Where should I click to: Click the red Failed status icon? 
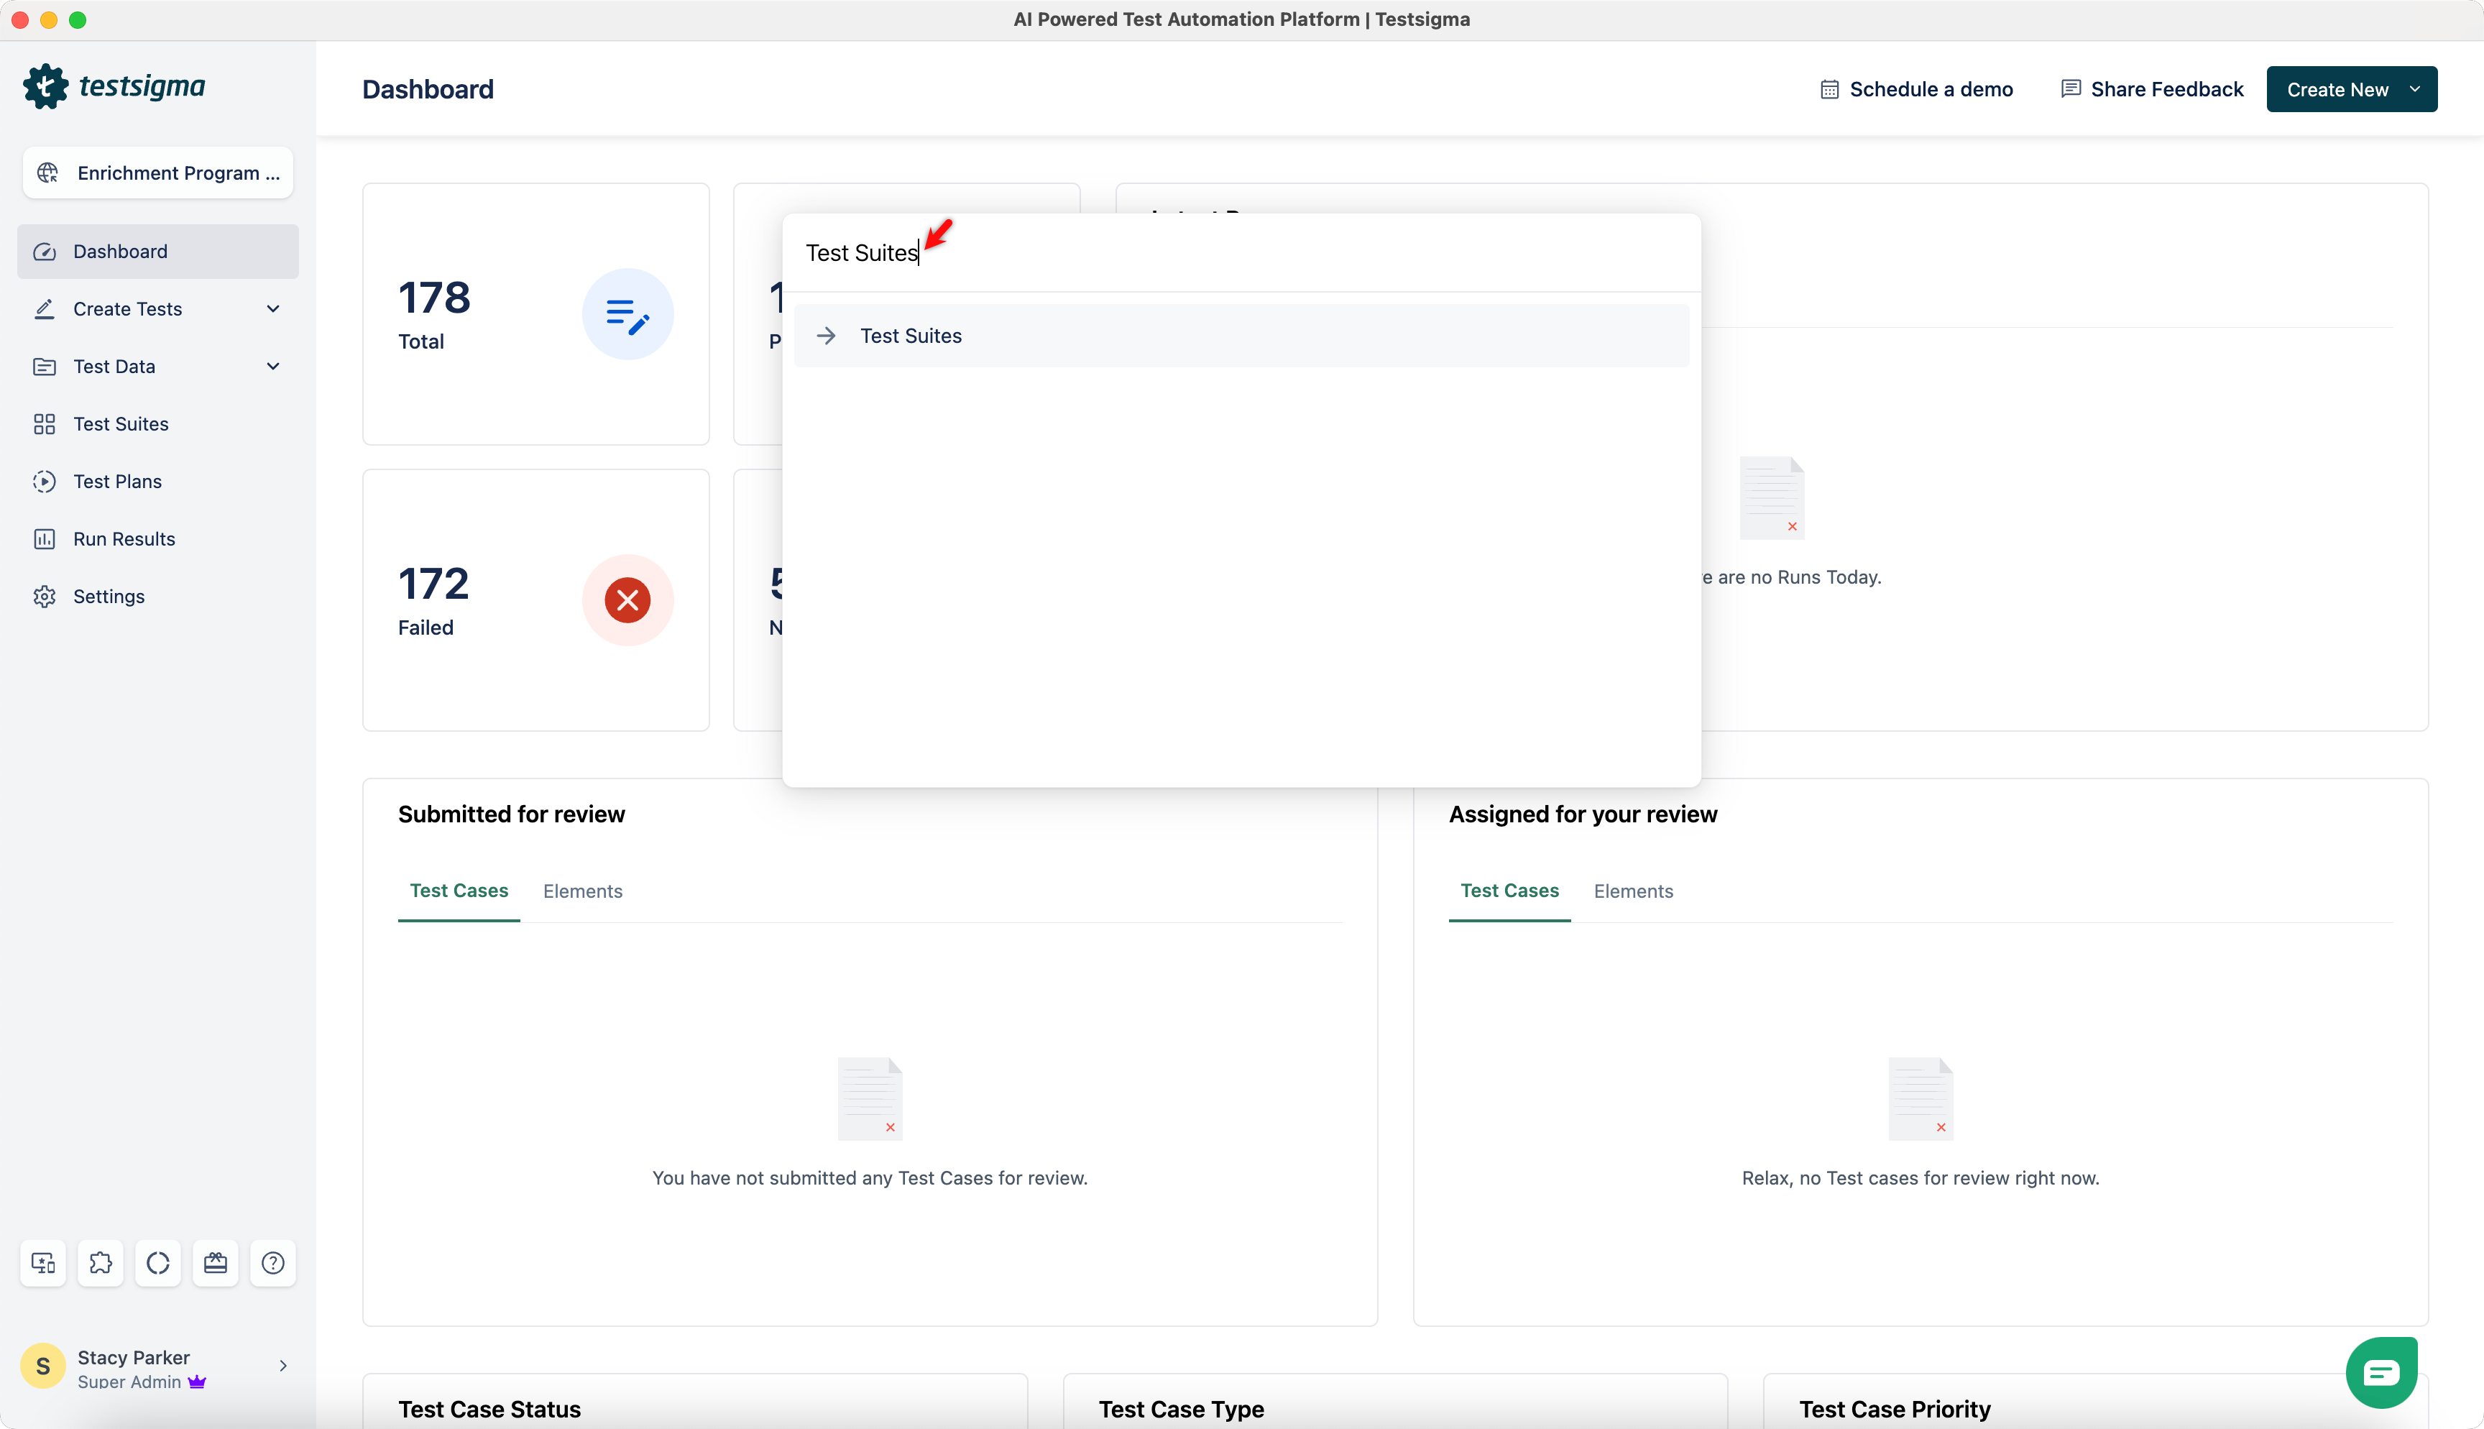627,599
